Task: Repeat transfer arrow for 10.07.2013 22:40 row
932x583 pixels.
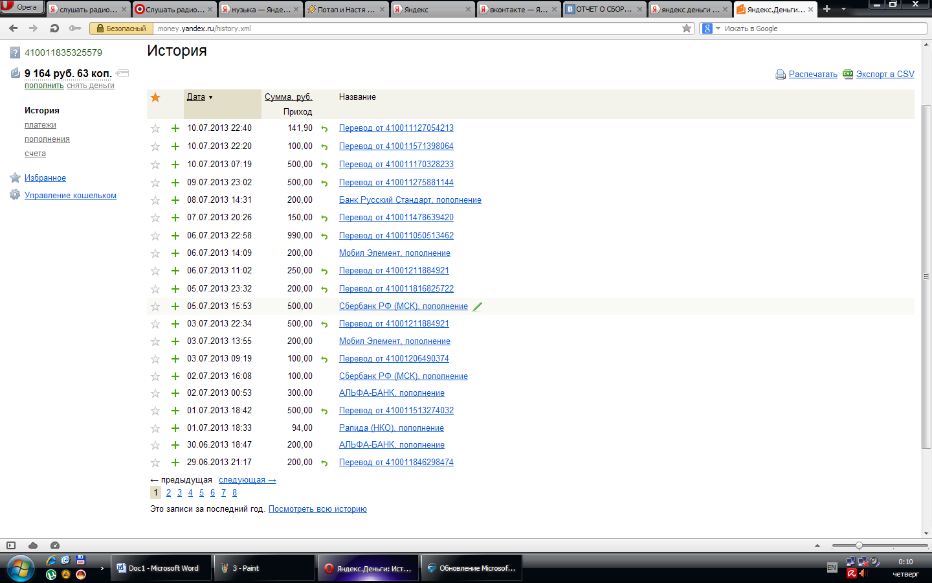Action: pos(324,129)
